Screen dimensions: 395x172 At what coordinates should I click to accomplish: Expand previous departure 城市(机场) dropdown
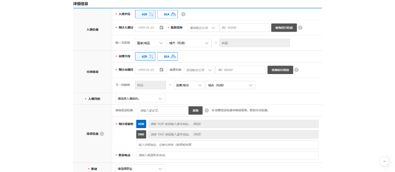[x=189, y=43]
